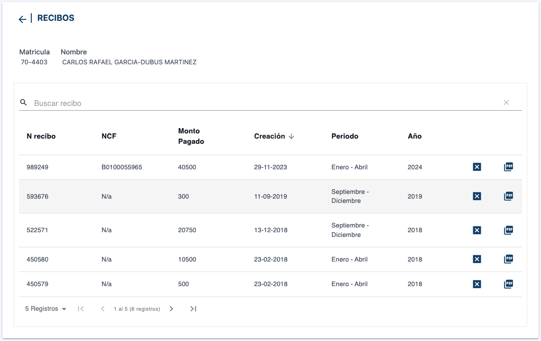
Task: Click the X icon for receipt 450579
Action: click(477, 284)
